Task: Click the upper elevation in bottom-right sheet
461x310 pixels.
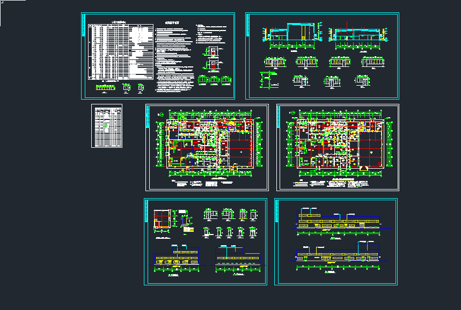Action: 338,220
